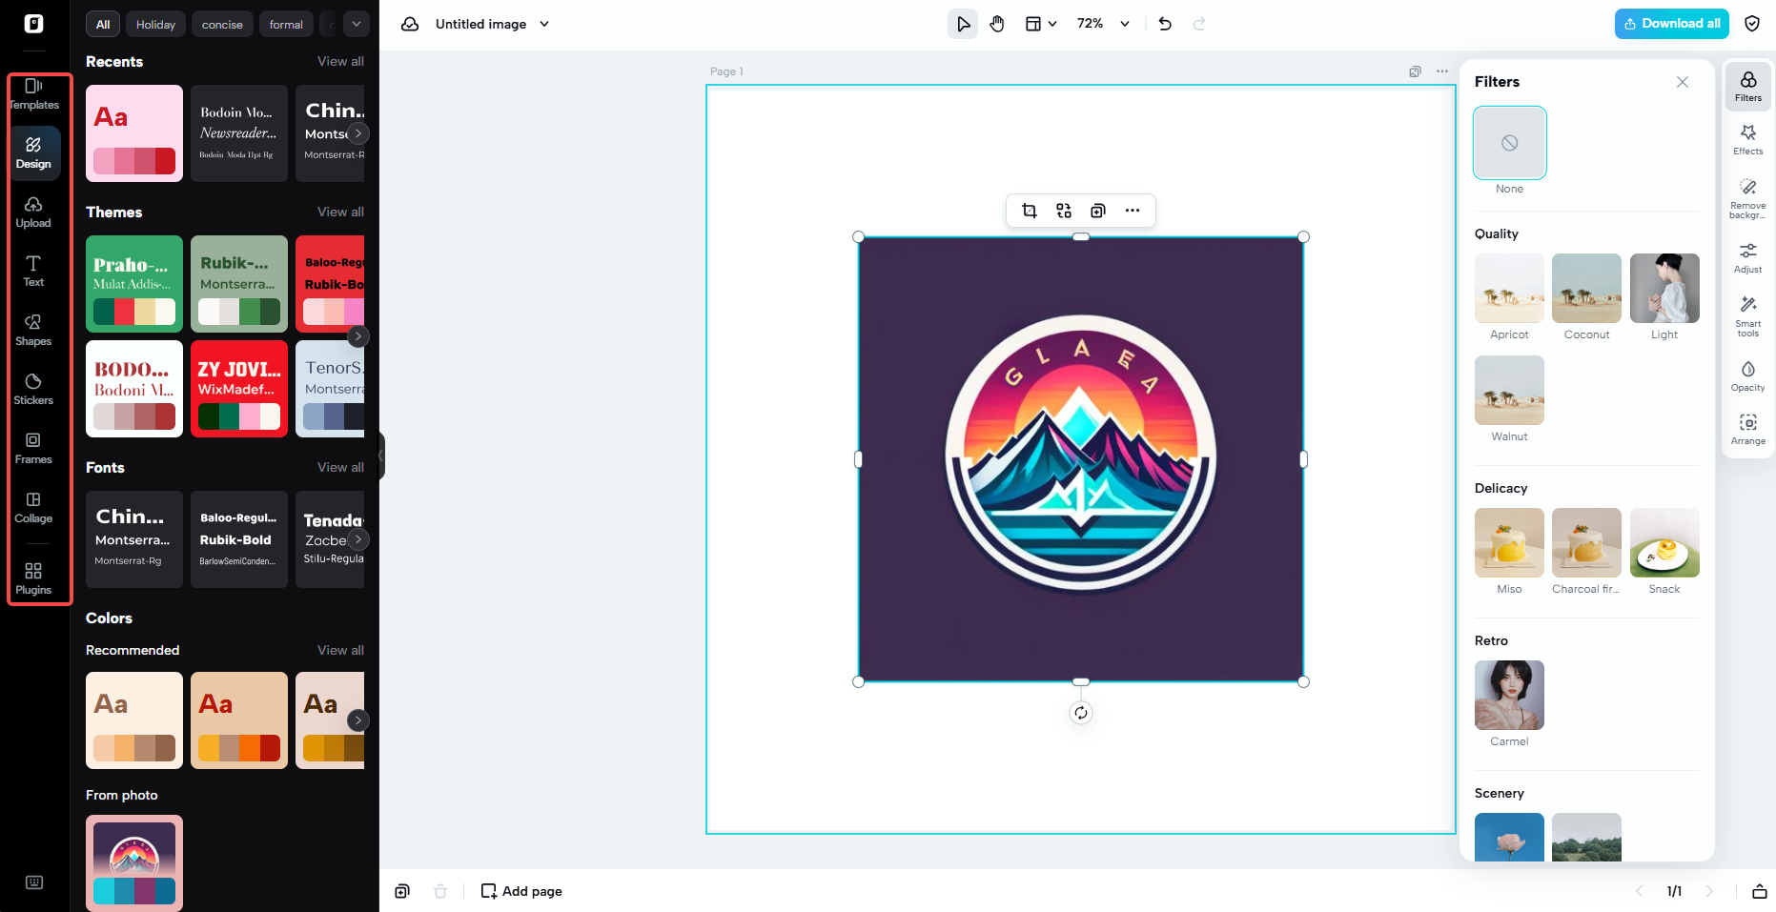Apply the From photo color palette

(x=134, y=862)
